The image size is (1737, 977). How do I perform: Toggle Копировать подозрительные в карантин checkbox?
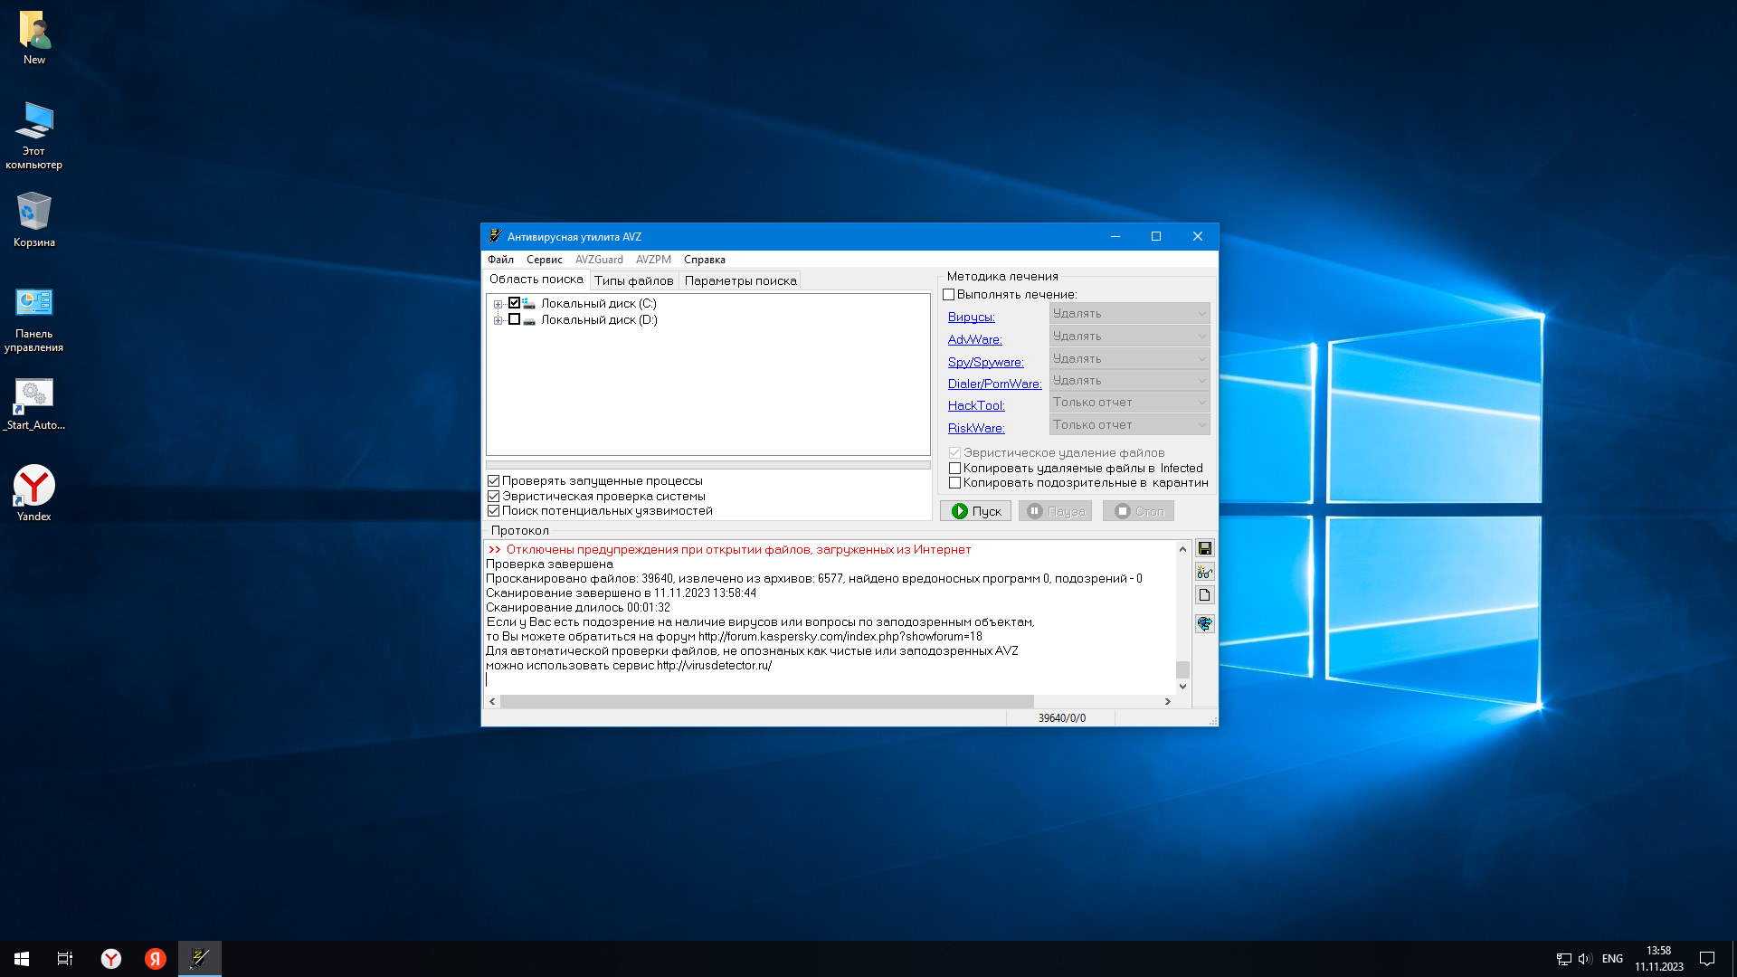tap(954, 483)
